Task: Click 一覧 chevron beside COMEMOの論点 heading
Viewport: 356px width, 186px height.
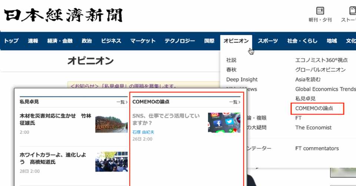Action: click(x=235, y=102)
